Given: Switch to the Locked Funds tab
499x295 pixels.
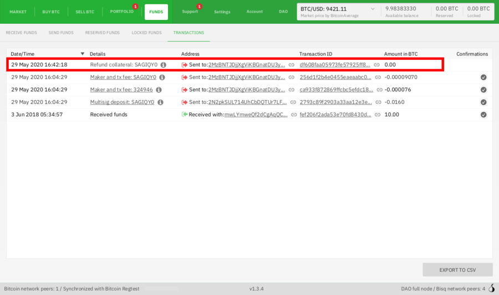Looking at the screenshot, I should coord(146,33).
